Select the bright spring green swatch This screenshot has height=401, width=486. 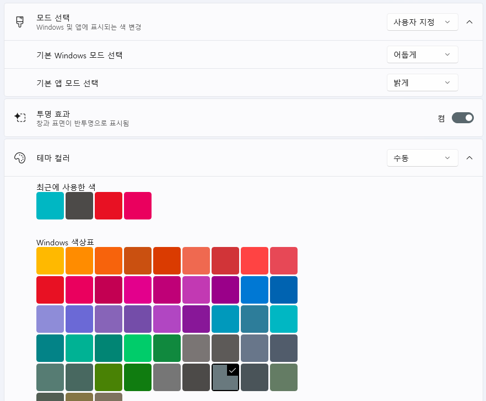click(x=138, y=348)
